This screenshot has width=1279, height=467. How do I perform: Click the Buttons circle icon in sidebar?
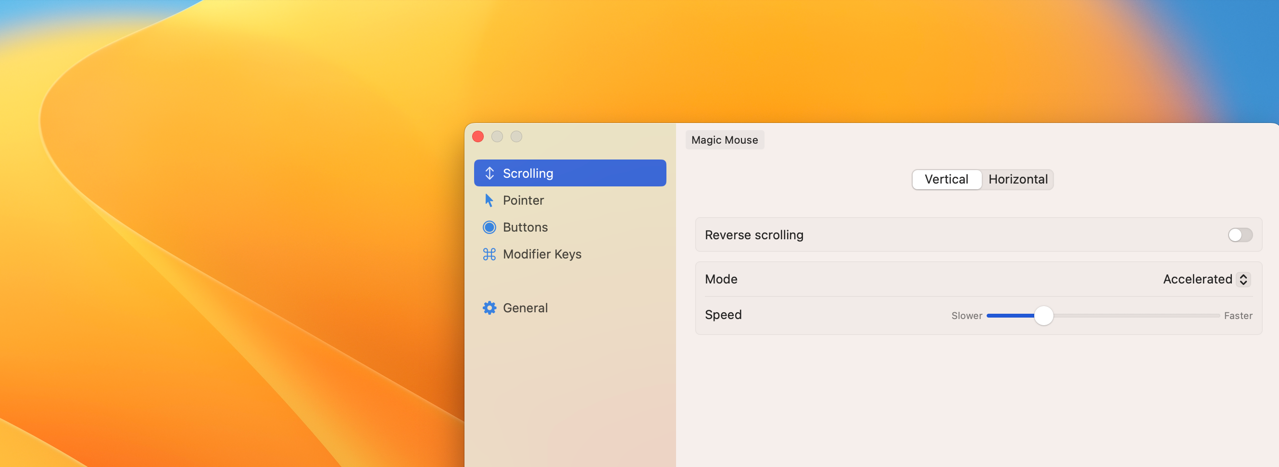tap(489, 227)
